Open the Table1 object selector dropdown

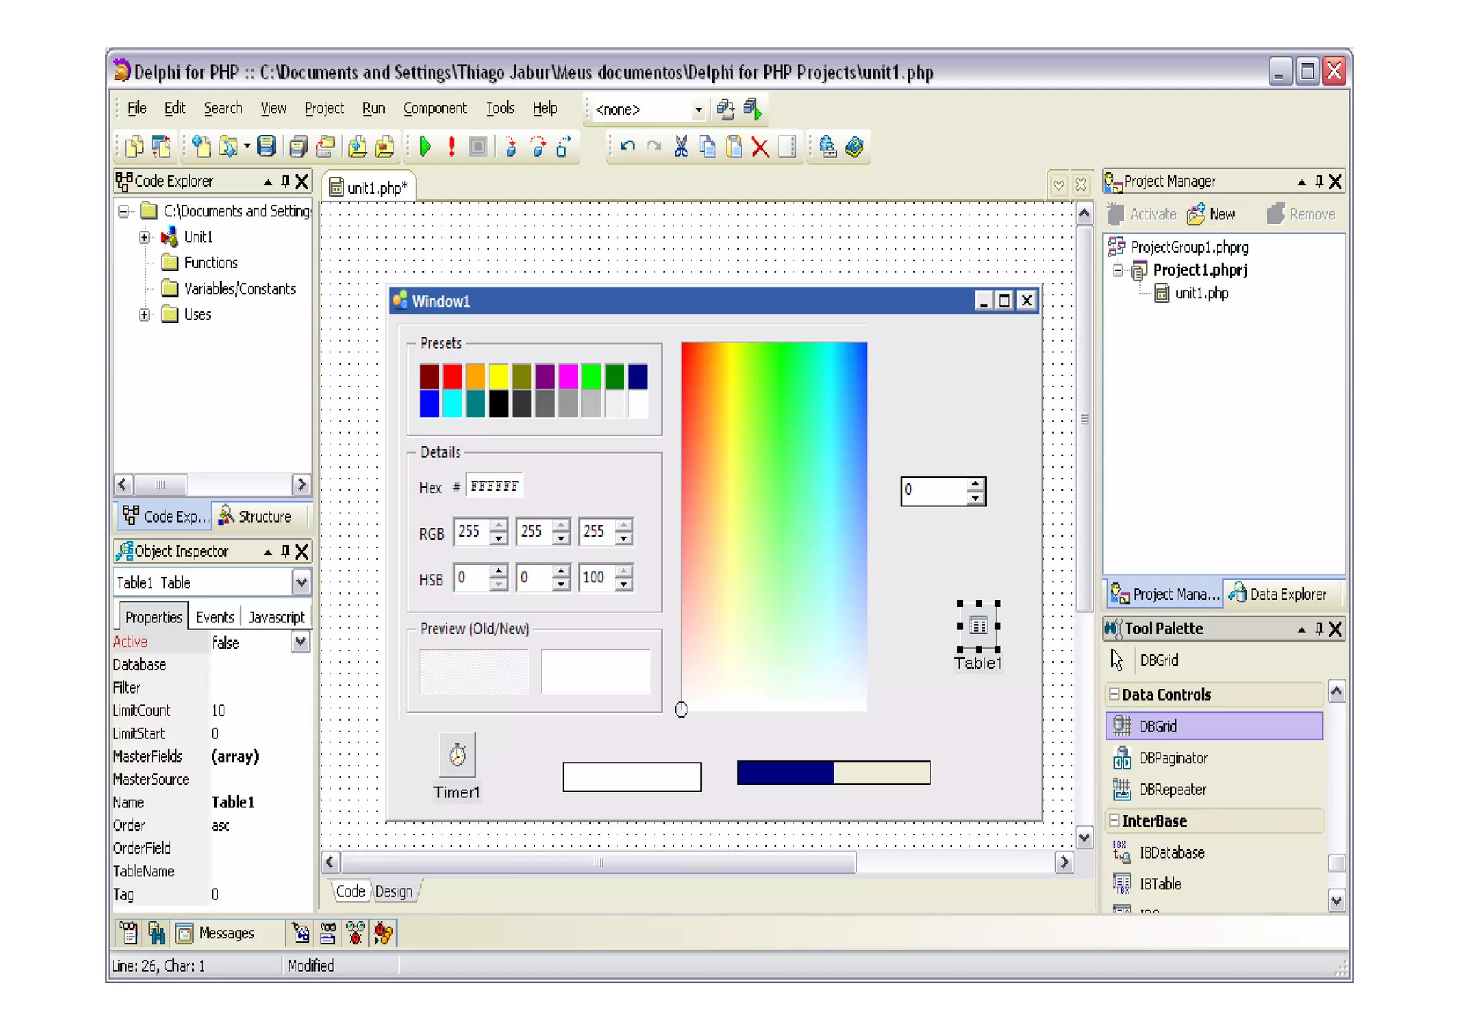[301, 582]
